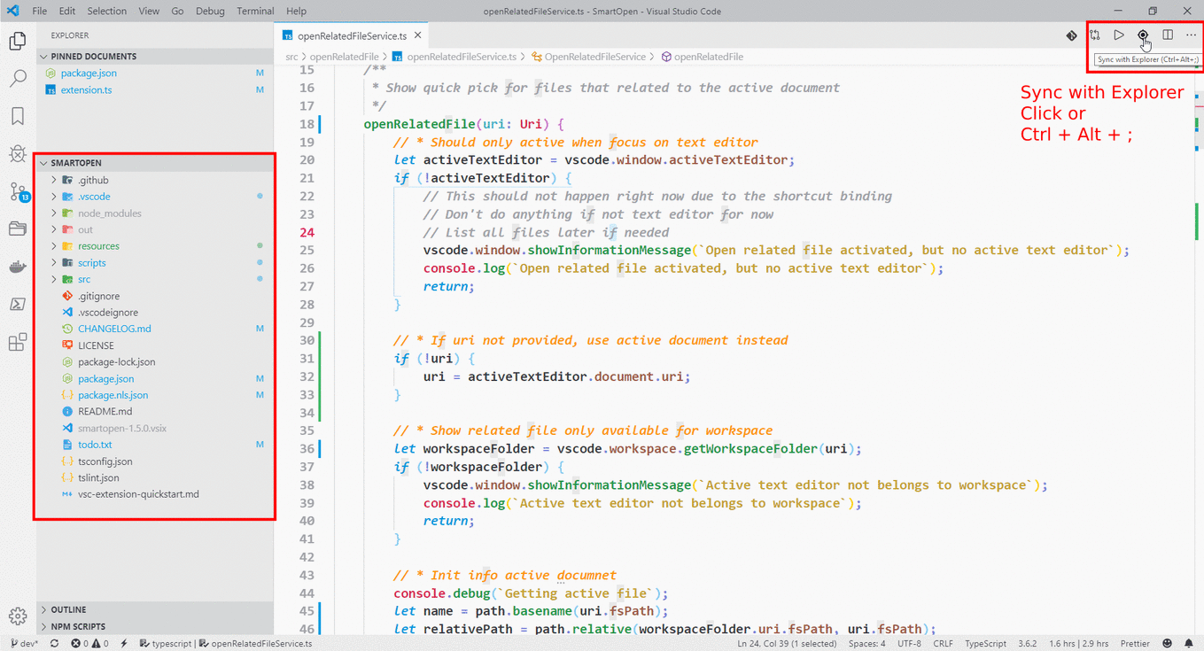
Task: Expand the NPM SCRIPTS section
Action: (156, 626)
